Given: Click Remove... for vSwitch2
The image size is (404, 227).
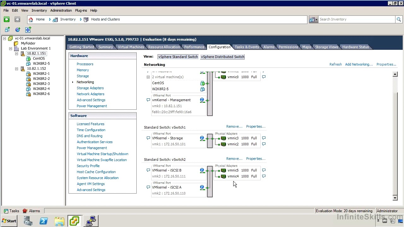Looking at the screenshot, I should click(234, 159).
